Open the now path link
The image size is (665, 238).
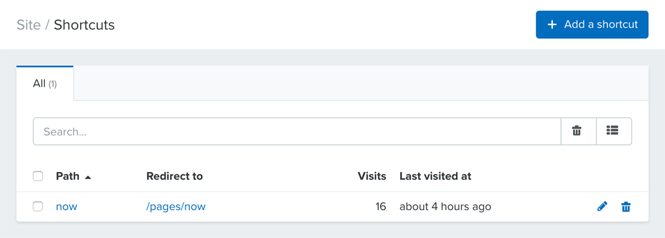tap(66, 207)
